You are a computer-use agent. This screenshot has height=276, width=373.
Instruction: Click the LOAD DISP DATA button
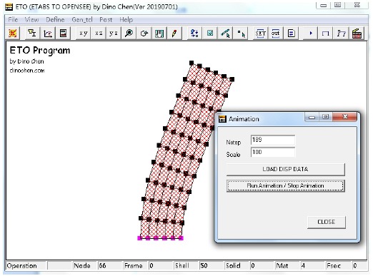tap(285, 169)
